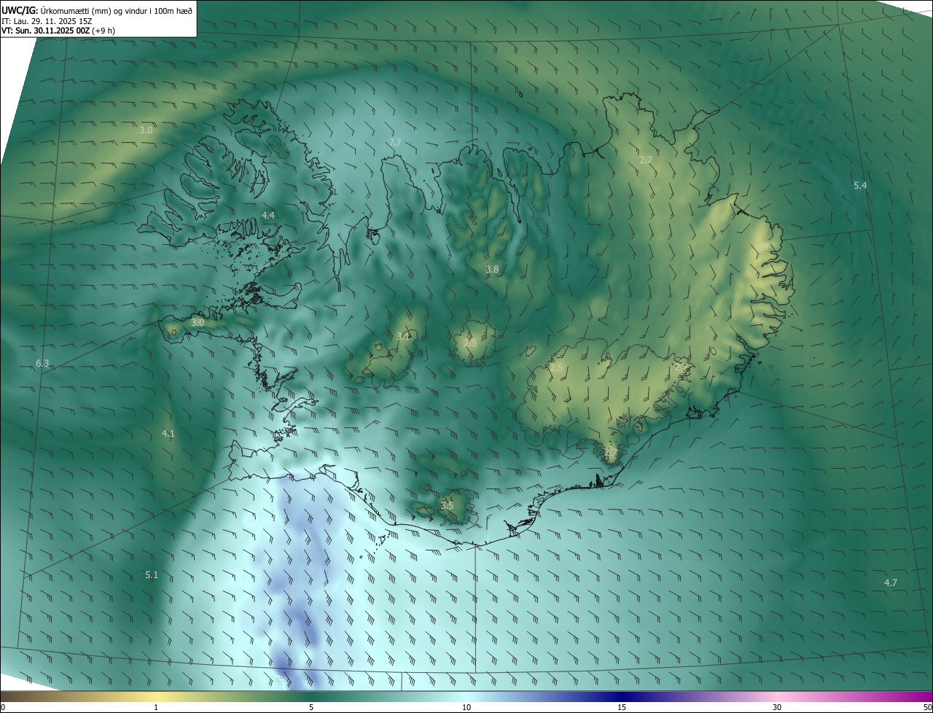Click the 4.7 value label on the map
The height and width of the screenshot is (713, 933).
click(x=890, y=583)
